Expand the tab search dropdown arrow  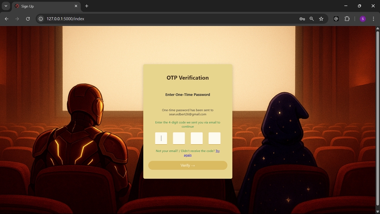click(x=6, y=6)
